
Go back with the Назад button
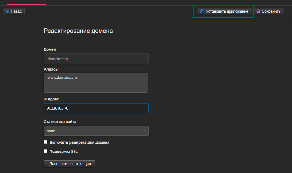[x=14, y=11]
